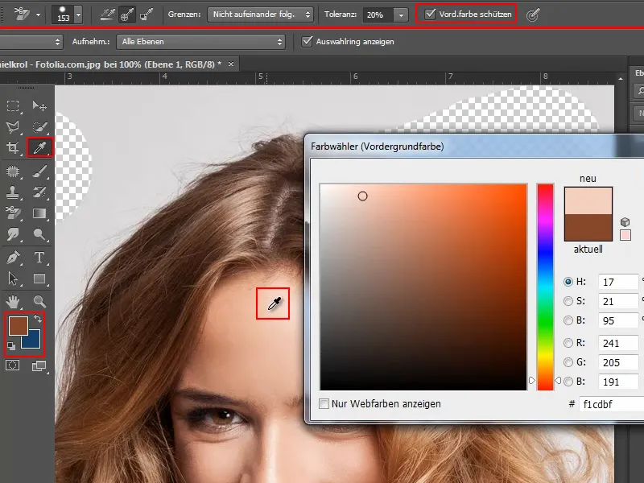The width and height of the screenshot is (644, 483).
Task: Select the Crop tool
Action: coord(13,147)
